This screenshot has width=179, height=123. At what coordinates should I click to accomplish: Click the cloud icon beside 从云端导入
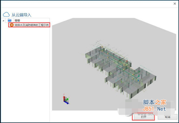[x=6, y=15]
